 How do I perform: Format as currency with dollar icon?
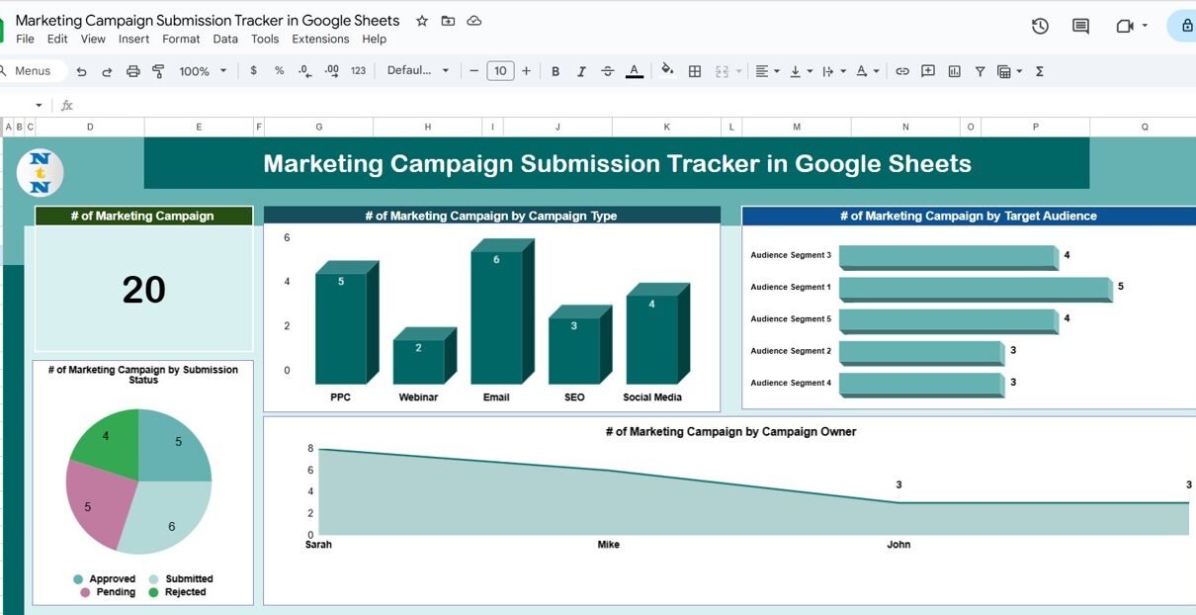coord(254,71)
